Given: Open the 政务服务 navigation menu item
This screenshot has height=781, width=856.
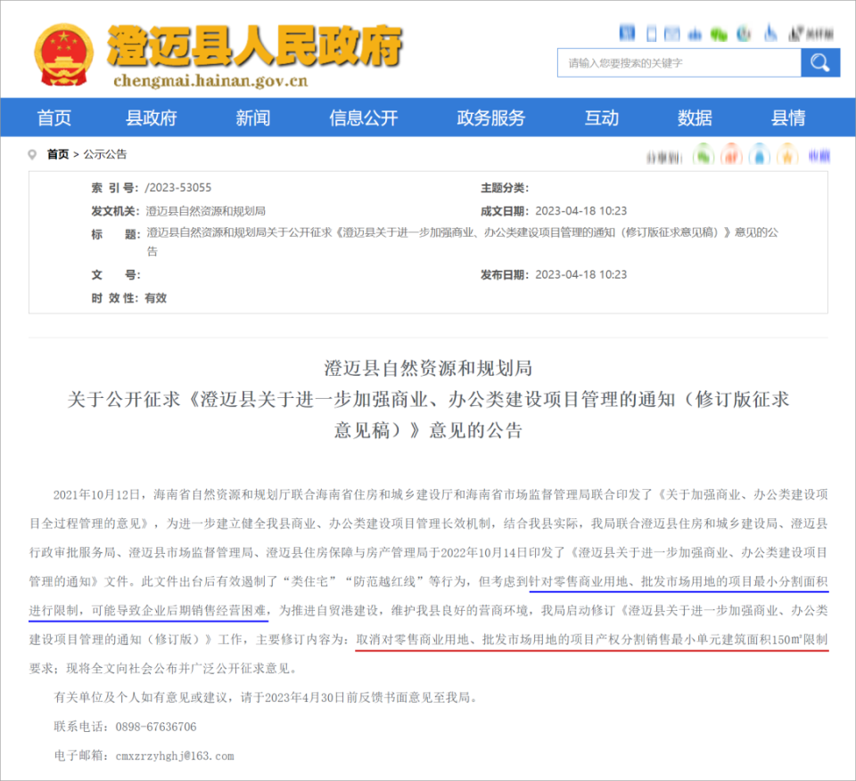Looking at the screenshot, I should [x=490, y=118].
